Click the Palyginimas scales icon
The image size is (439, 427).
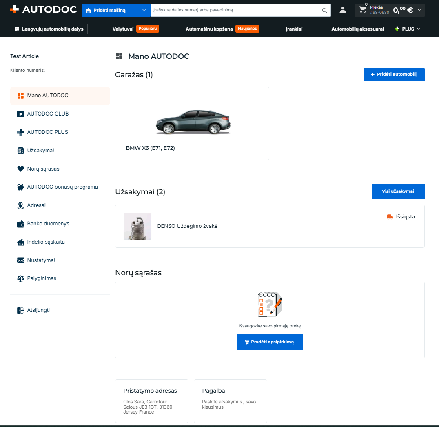tap(20, 278)
